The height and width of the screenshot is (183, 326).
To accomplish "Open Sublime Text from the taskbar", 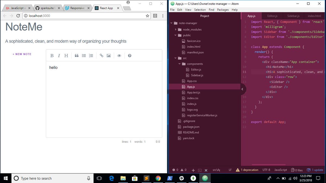I will coord(146,178).
